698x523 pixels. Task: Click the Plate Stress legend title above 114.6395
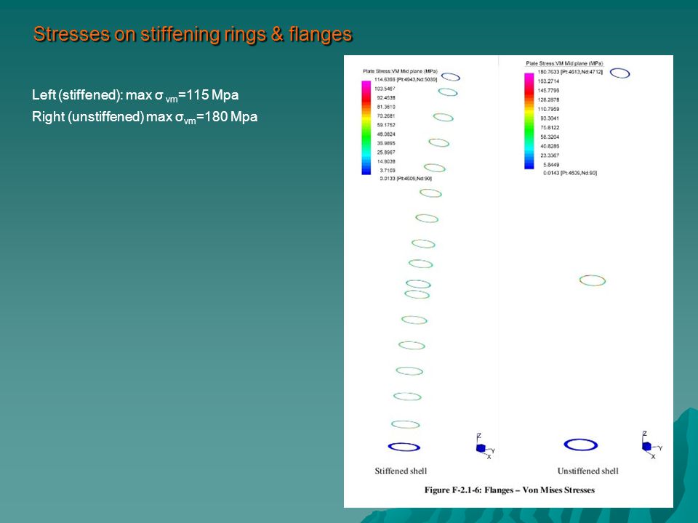[x=400, y=71]
